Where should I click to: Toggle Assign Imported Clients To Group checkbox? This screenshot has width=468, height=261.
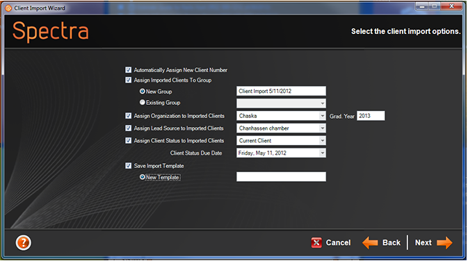pos(129,80)
